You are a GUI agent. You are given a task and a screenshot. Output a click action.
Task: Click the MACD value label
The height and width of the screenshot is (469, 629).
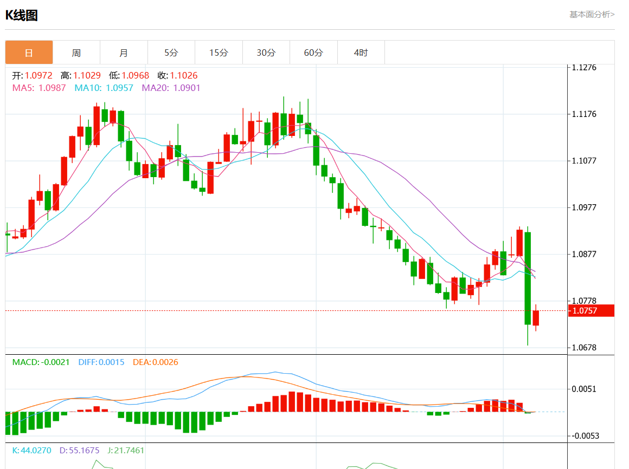41,362
